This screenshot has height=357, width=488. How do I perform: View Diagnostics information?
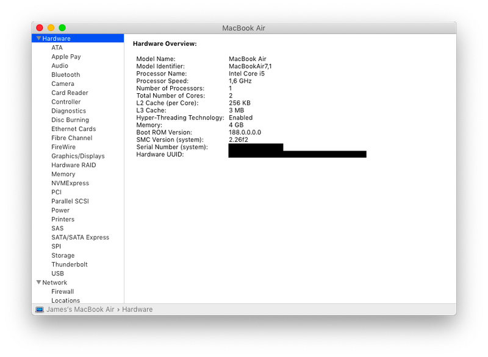point(68,111)
